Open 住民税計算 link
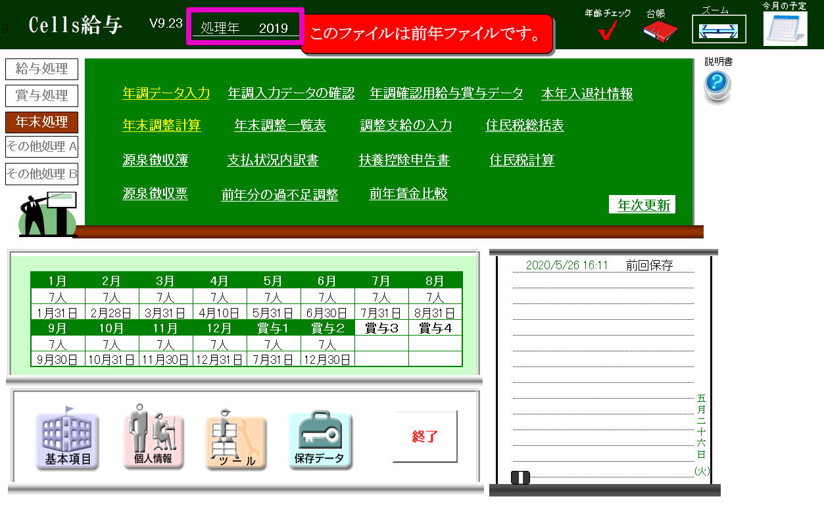 (522, 160)
